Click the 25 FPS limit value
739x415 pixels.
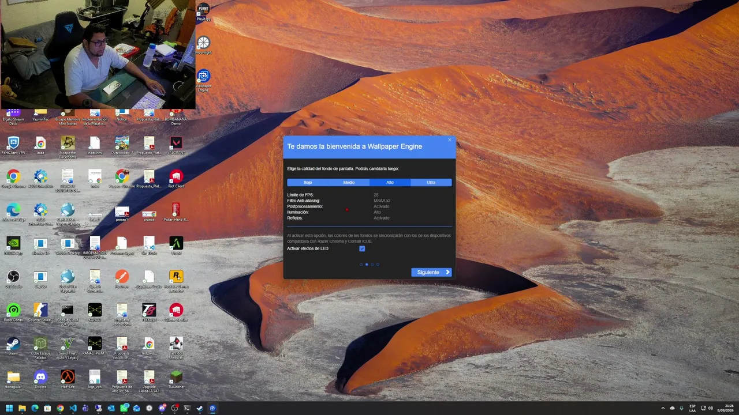(376, 195)
